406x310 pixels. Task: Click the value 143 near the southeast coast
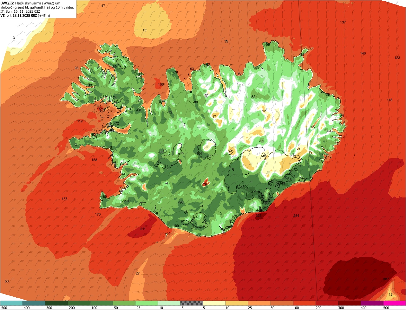tap(282, 183)
